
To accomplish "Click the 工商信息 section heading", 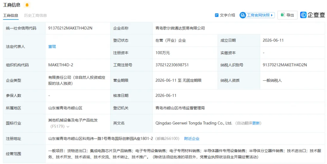I will point(12,5).
